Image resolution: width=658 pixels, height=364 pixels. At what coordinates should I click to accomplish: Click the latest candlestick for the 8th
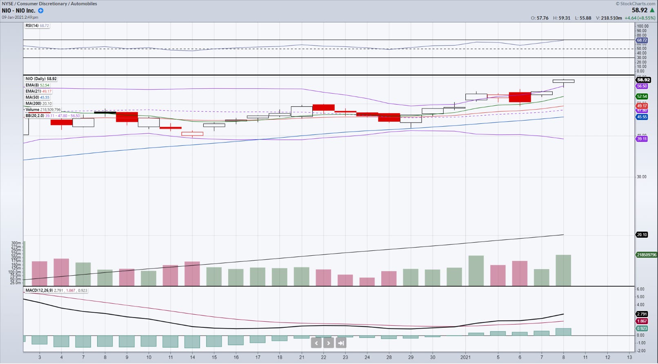coord(563,81)
